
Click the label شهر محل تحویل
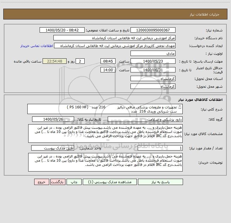[210, 87]
